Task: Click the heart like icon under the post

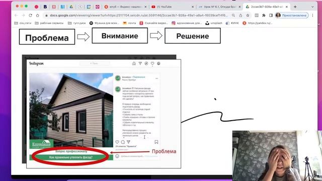Action: [117, 142]
